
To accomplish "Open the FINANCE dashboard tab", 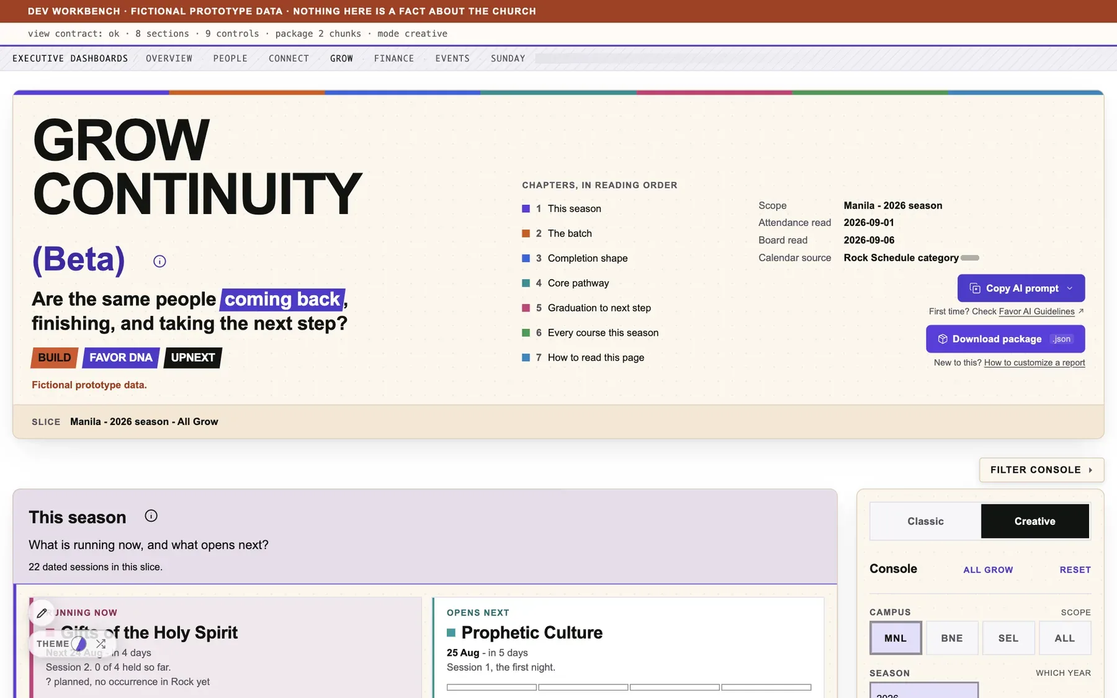I will 393,58.
